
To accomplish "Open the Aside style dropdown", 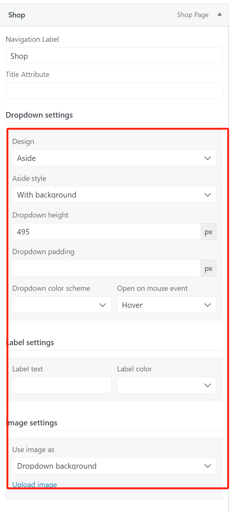I will click(x=114, y=195).
